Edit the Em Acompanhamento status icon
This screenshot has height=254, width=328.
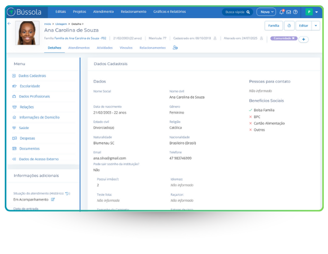53,199
